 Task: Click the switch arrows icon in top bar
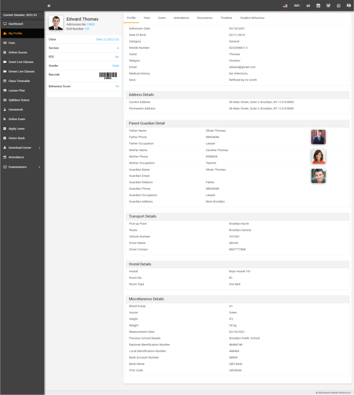[308, 6]
